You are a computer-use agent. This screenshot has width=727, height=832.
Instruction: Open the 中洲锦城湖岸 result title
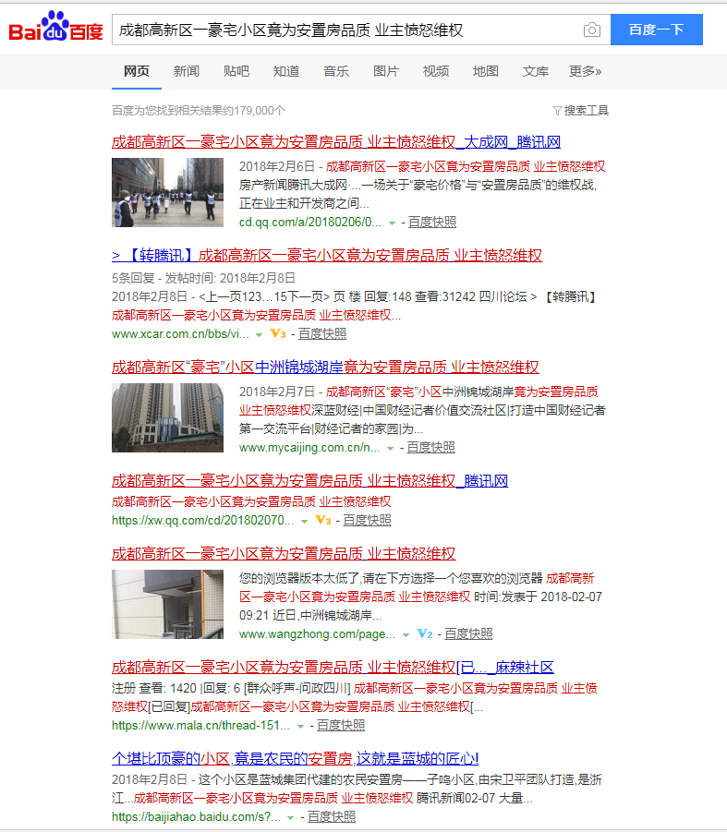point(325,368)
